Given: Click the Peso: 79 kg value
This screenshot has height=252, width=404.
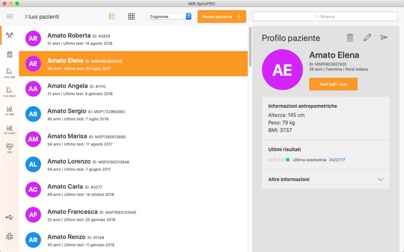Looking at the screenshot, I should pyautogui.click(x=281, y=122).
